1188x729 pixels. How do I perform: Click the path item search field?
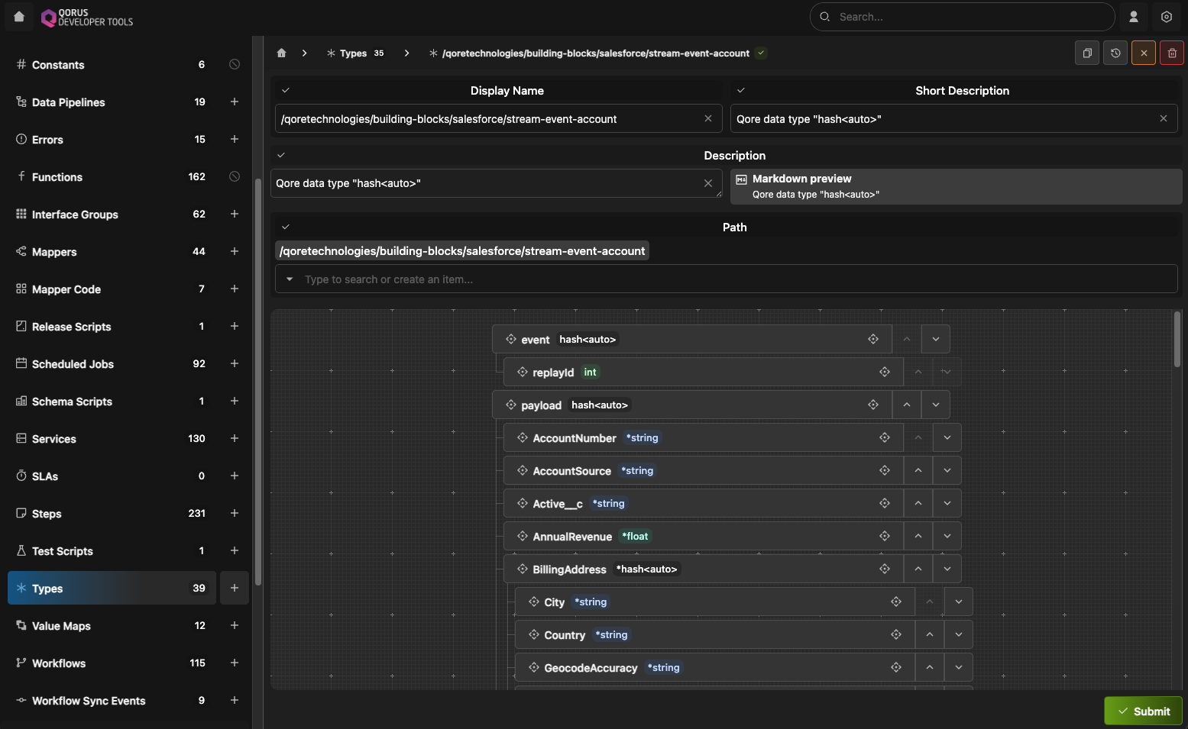click(x=727, y=279)
